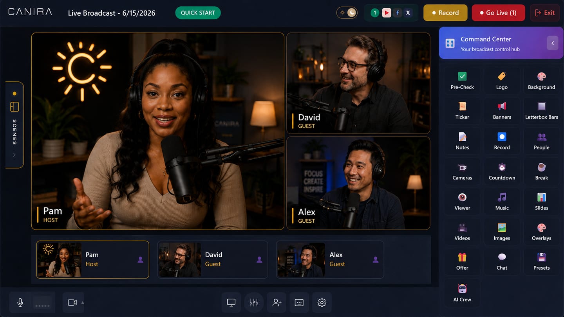Viewport: 564px width, 317px height.
Task: Click the gold Record button in header
Action: pyautogui.click(x=445, y=13)
